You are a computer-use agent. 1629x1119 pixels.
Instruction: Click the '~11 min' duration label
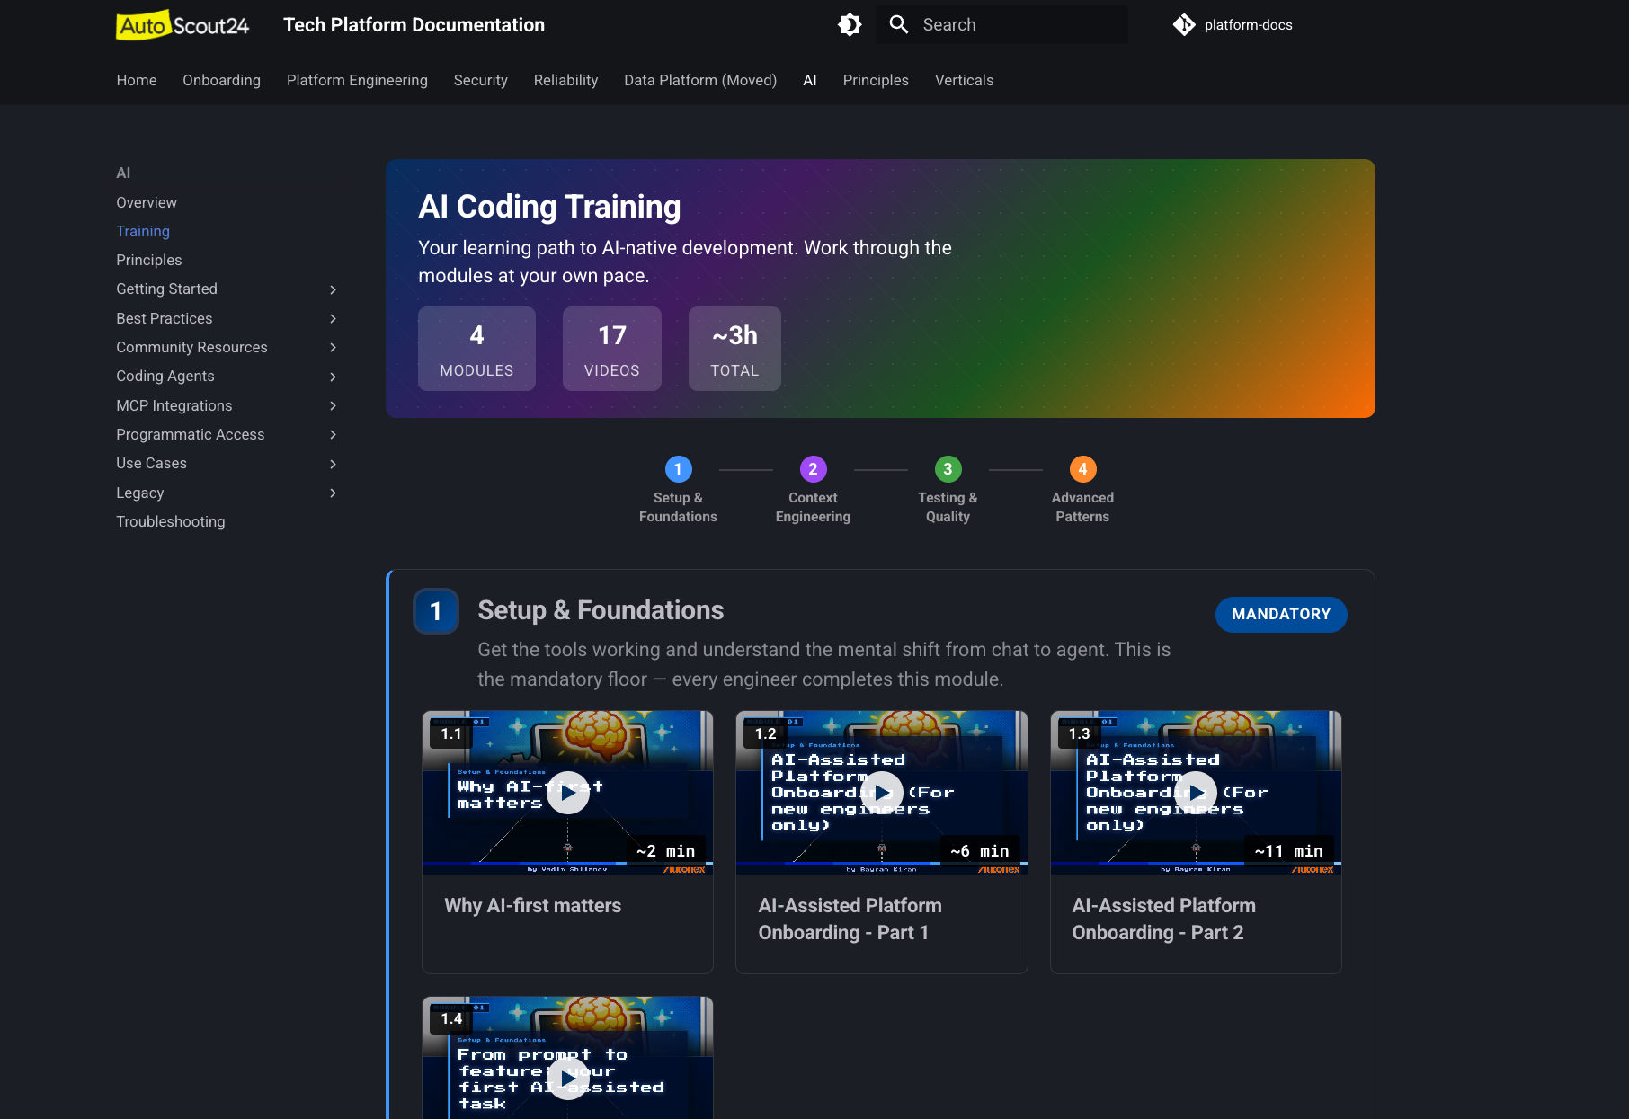[x=1288, y=850]
